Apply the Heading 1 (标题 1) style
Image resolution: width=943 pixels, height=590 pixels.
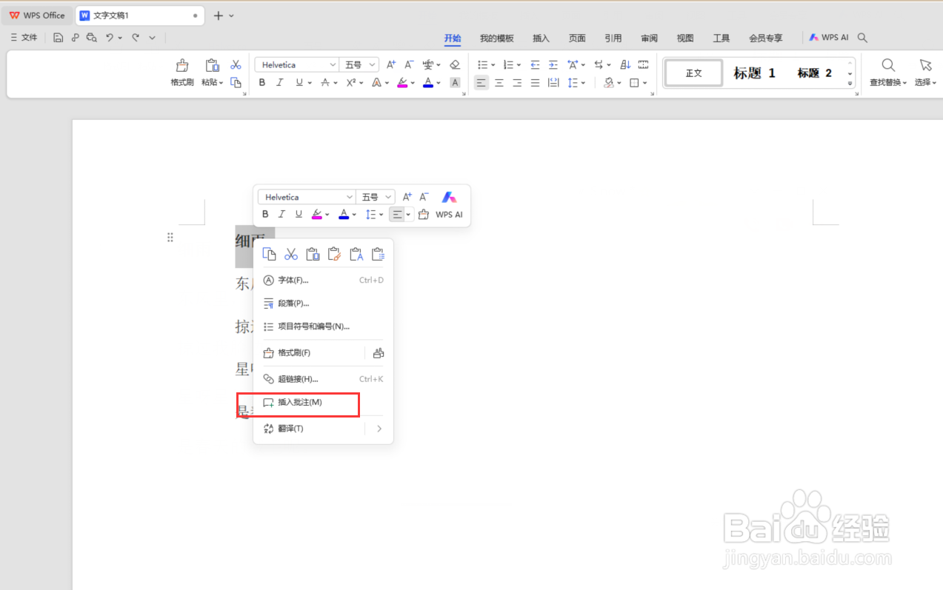click(754, 73)
